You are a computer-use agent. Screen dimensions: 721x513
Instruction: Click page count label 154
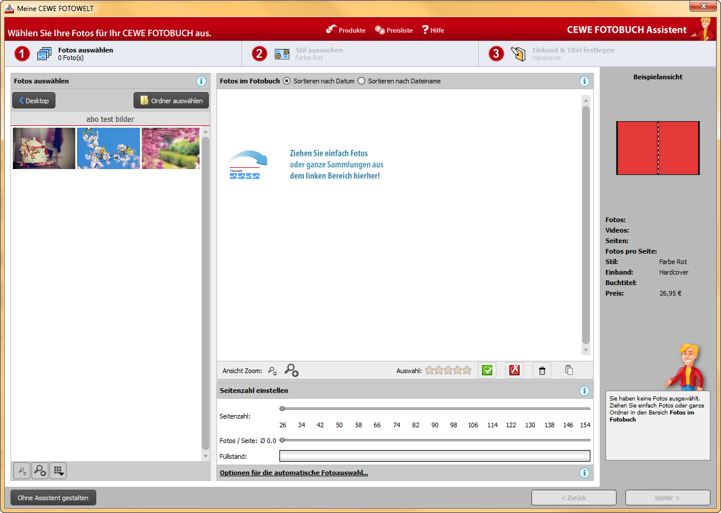(x=585, y=425)
